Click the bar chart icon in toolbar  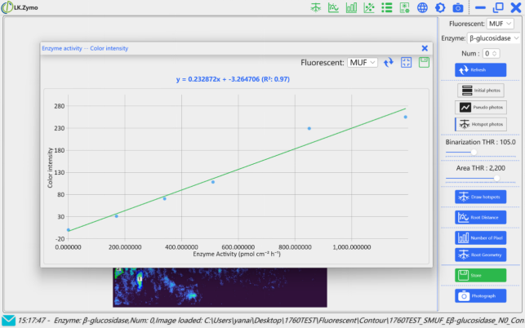(x=351, y=7)
